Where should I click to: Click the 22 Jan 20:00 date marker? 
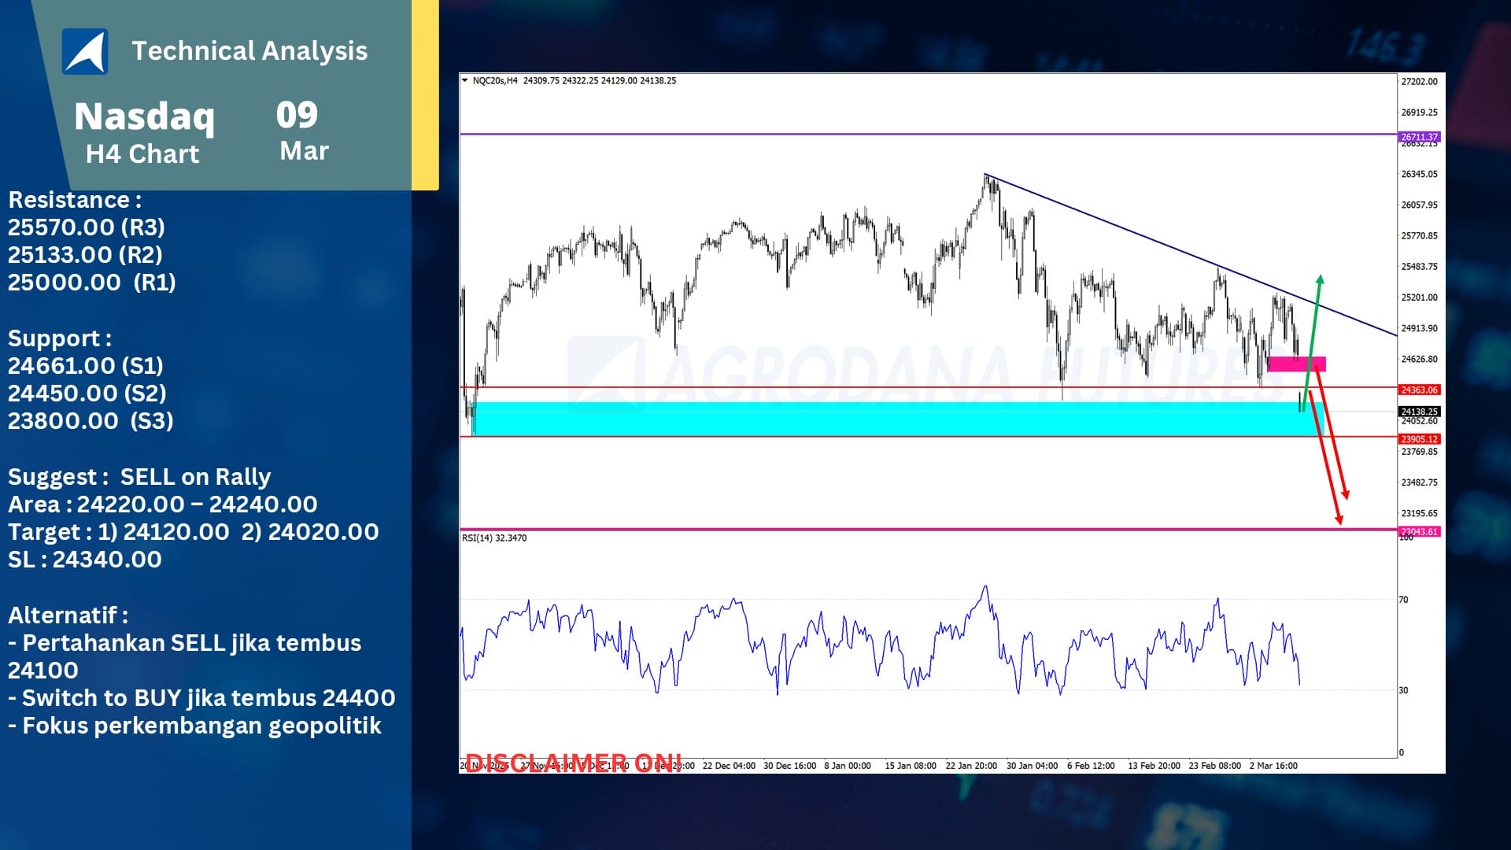[x=970, y=766]
